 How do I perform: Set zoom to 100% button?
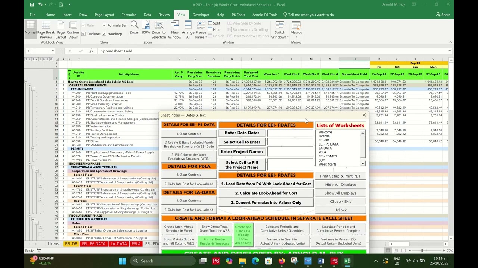point(146,28)
